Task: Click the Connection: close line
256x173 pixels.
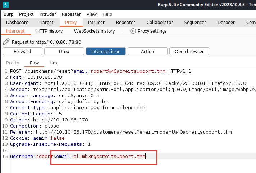Action: click(x=35, y=126)
